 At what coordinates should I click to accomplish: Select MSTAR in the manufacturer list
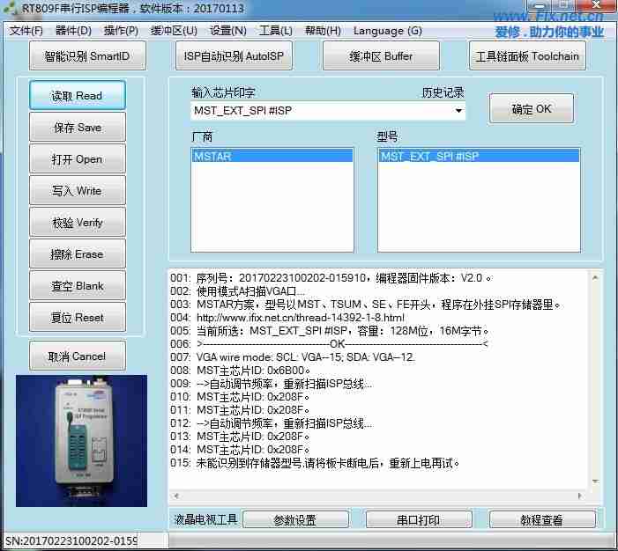click(272, 156)
